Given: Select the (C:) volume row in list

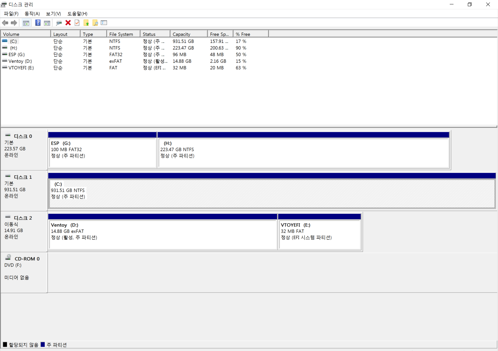Looking at the screenshot, I should tap(135, 41).
